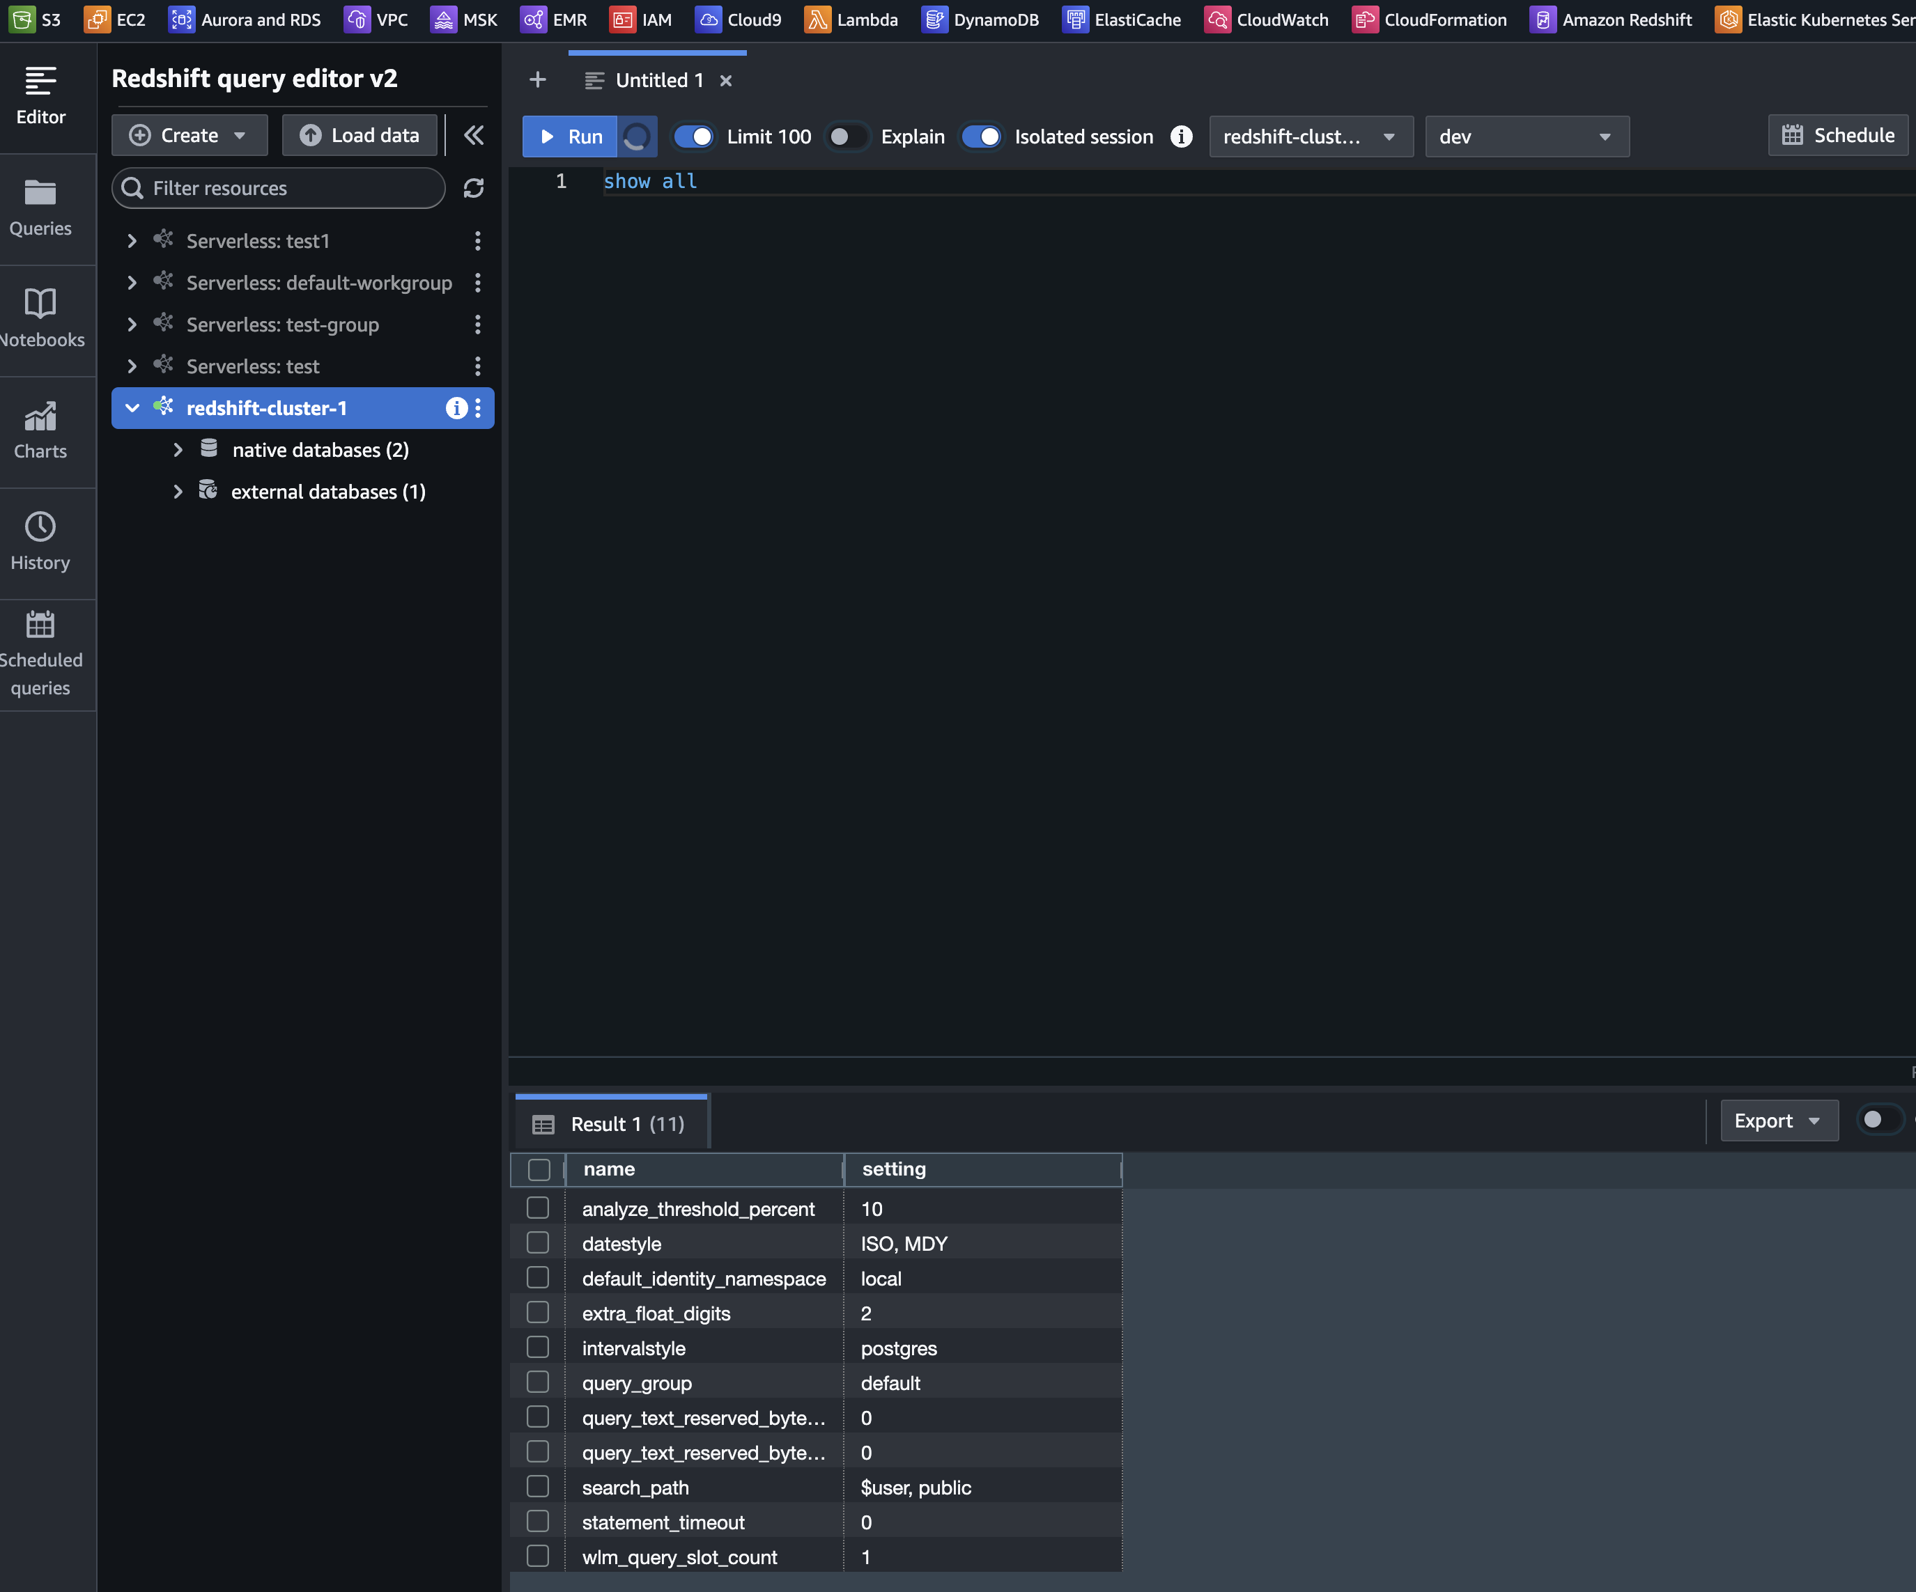Refresh the resources list
1916x1592 pixels.
point(474,188)
